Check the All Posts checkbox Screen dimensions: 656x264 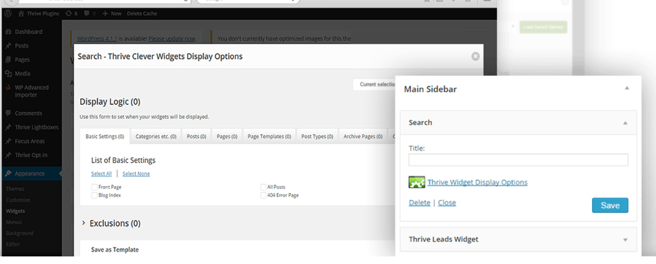[263, 187]
